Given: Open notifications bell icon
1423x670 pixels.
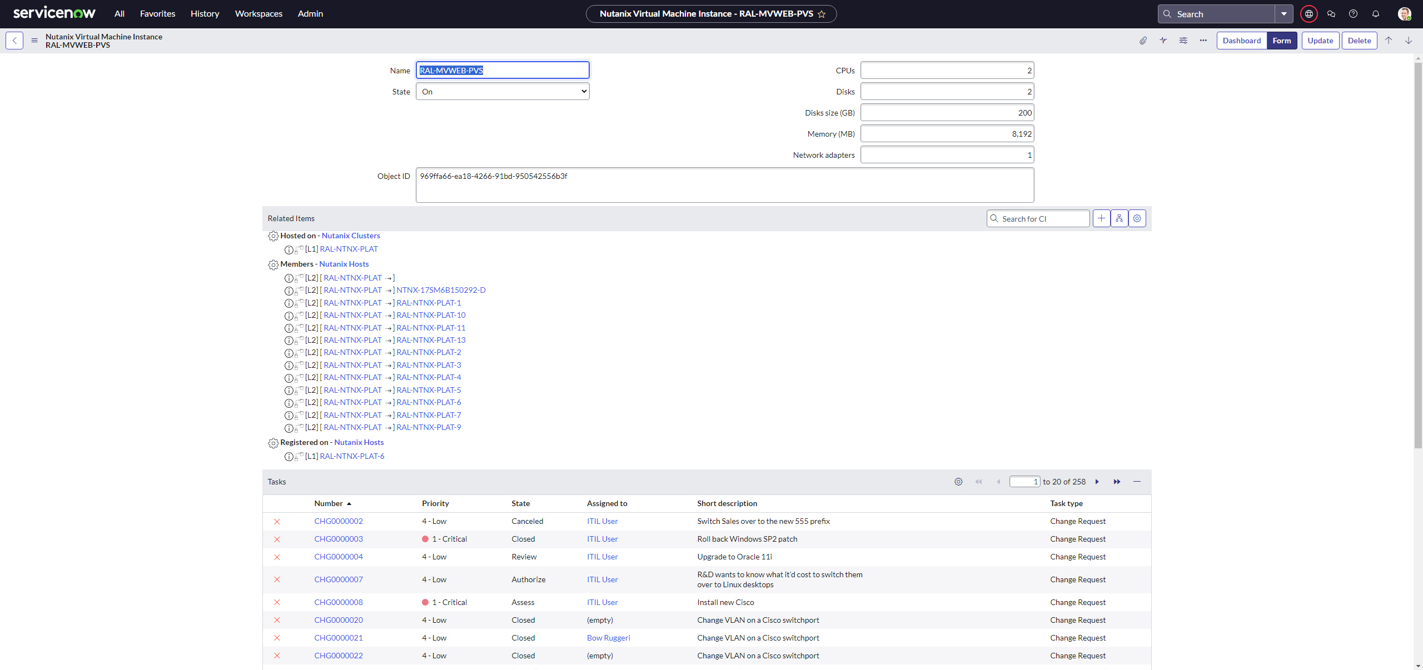Looking at the screenshot, I should (x=1376, y=14).
